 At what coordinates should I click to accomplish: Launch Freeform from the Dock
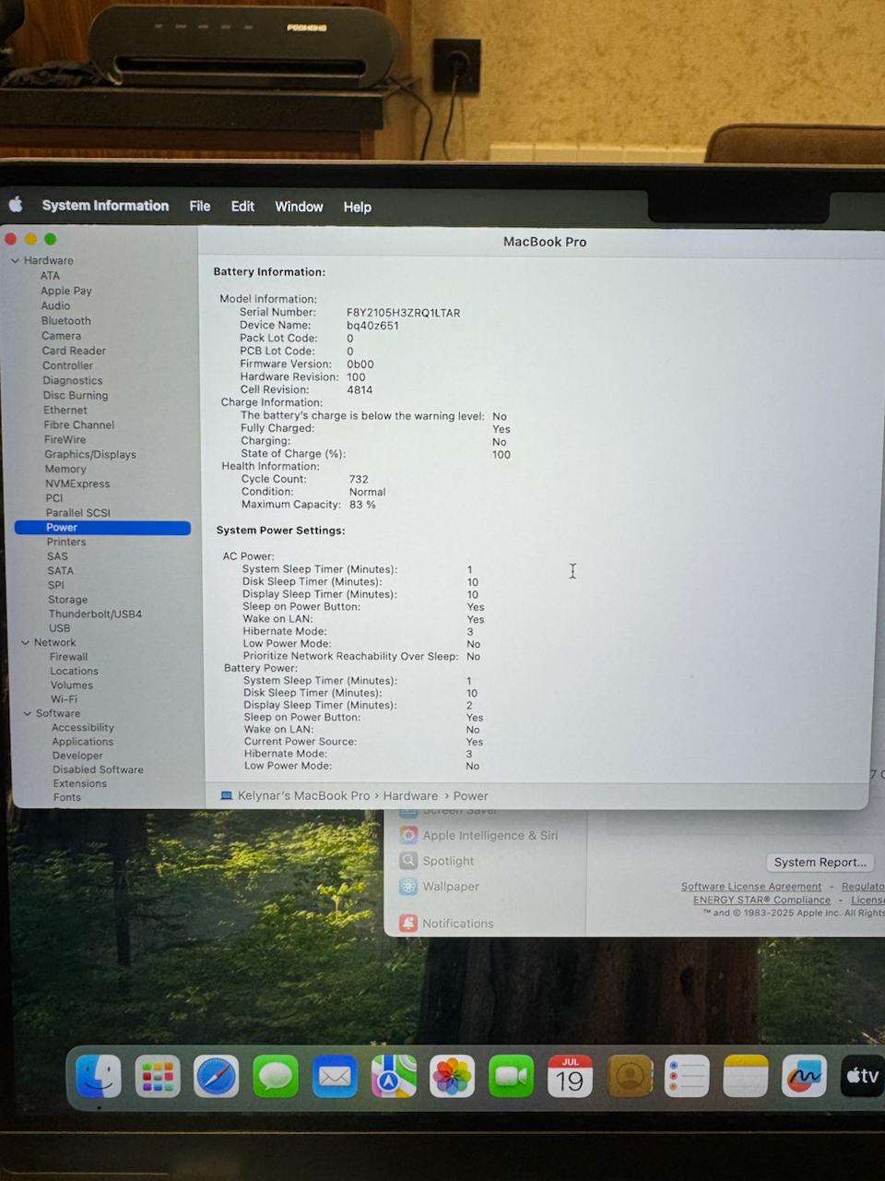pos(804,1076)
